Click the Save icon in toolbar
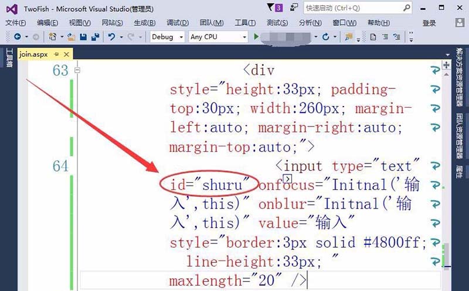469x291 pixels. [83, 37]
